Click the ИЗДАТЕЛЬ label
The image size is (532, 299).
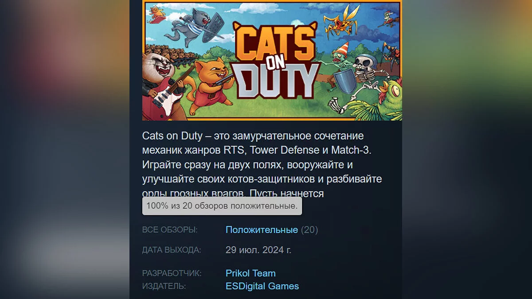164,286
